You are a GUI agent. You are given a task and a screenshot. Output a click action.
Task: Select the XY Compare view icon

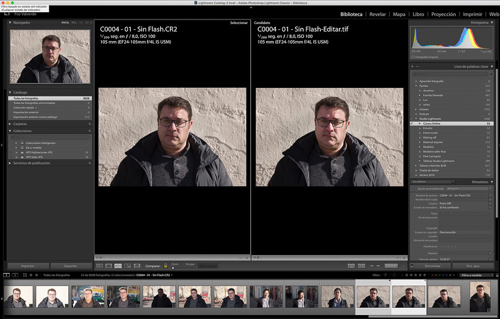(118, 266)
